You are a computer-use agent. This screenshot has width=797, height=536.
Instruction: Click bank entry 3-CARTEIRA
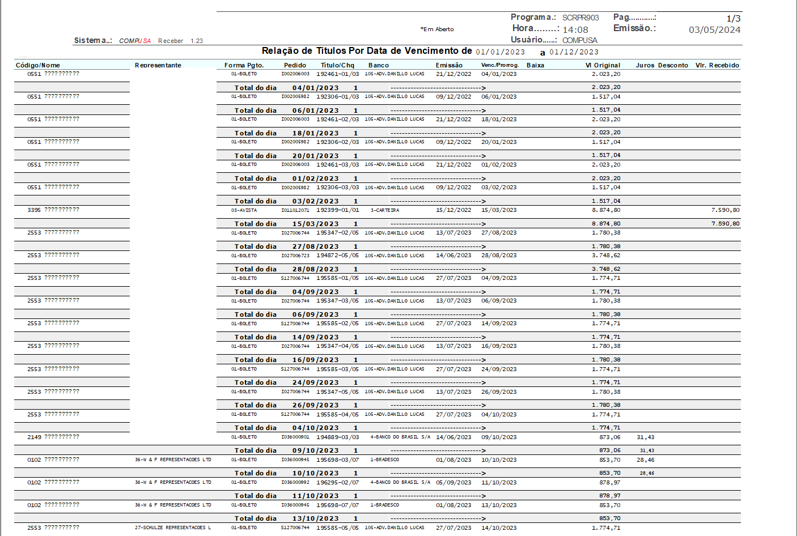384,210
